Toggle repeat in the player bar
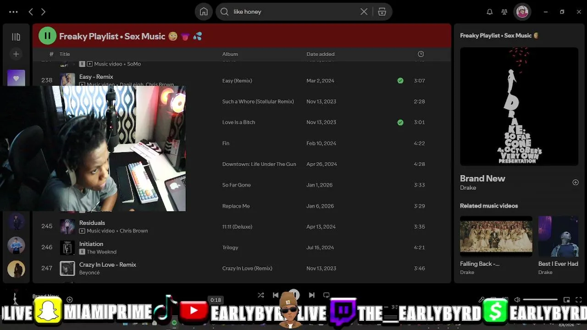Viewport: 587px width, 330px height. pyautogui.click(x=327, y=295)
